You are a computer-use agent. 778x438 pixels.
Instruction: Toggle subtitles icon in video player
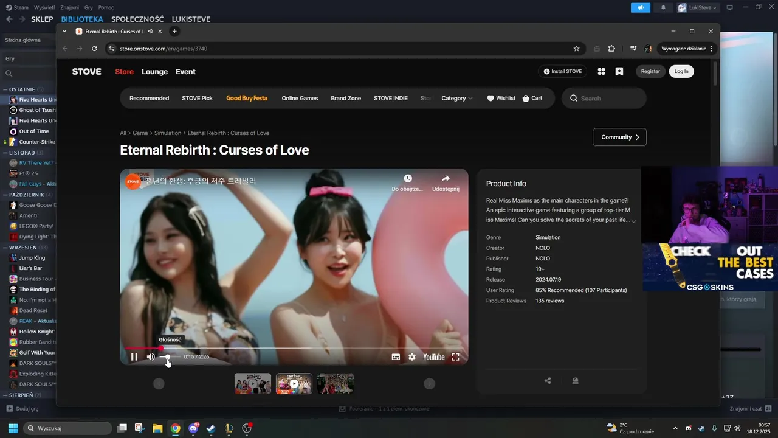(x=396, y=357)
